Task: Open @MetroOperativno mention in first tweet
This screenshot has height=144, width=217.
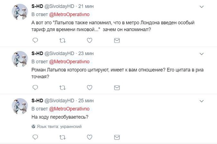Action: pos(68,15)
